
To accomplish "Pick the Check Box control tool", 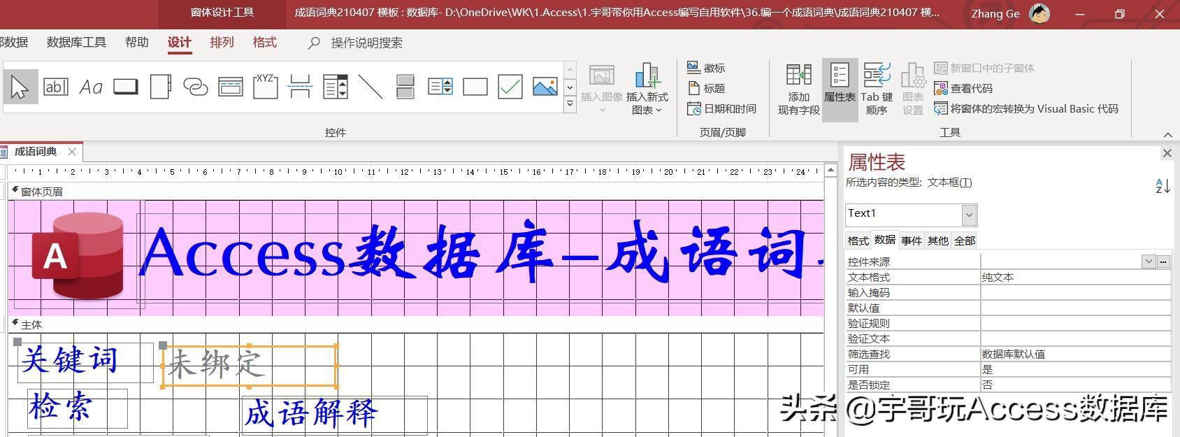I will pyautogui.click(x=510, y=87).
